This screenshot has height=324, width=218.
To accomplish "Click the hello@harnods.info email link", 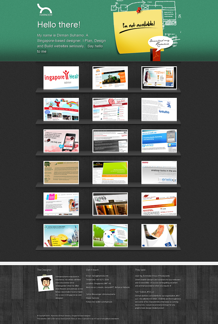I will click(101, 276).
